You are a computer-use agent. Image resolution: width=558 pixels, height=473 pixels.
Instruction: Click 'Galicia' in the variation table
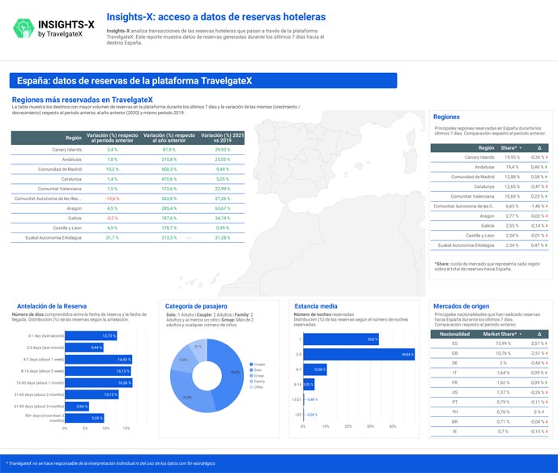(x=75, y=218)
